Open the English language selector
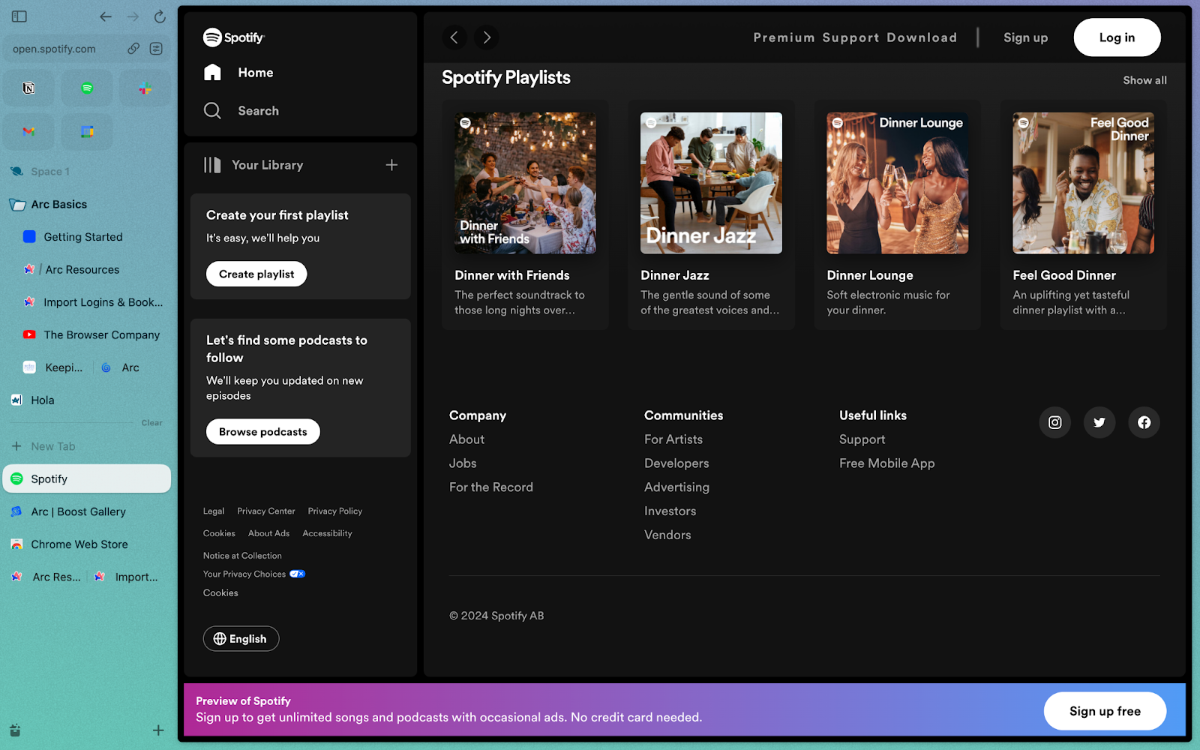Viewport: 1200px width, 750px height. coord(241,639)
